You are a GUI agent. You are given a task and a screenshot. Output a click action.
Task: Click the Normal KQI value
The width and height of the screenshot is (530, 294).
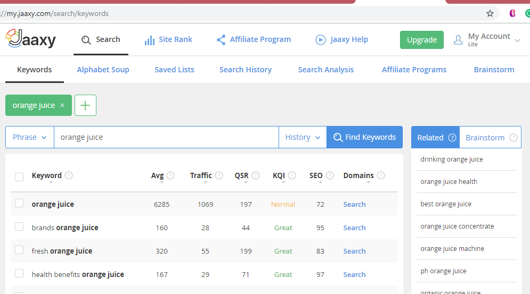tap(283, 205)
